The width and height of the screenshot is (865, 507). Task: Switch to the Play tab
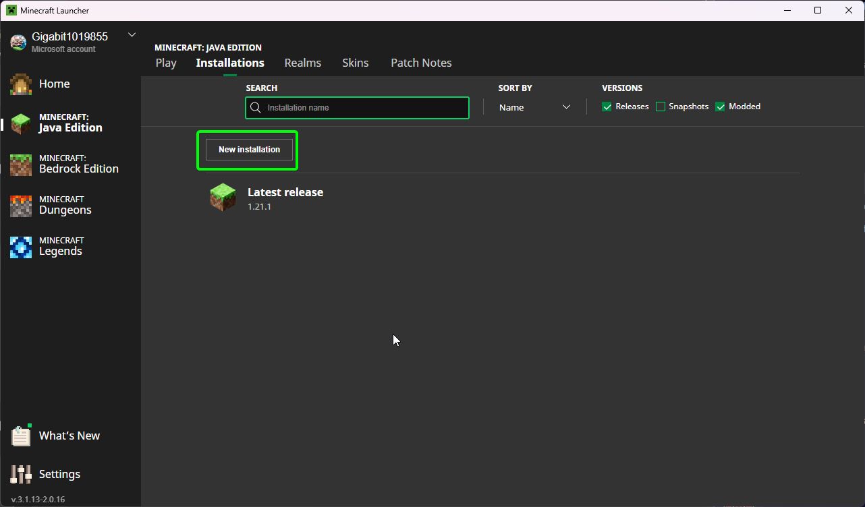click(166, 63)
